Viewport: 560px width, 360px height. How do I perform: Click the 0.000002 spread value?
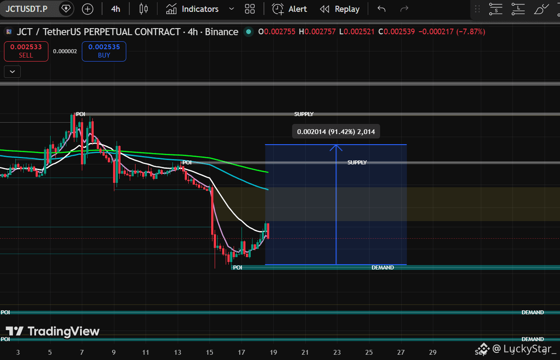click(65, 51)
